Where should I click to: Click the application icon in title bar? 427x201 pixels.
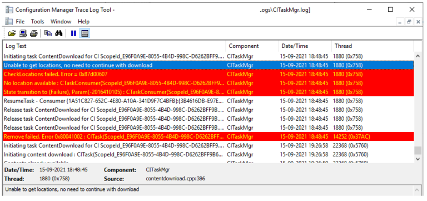click(x=9, y=10)
